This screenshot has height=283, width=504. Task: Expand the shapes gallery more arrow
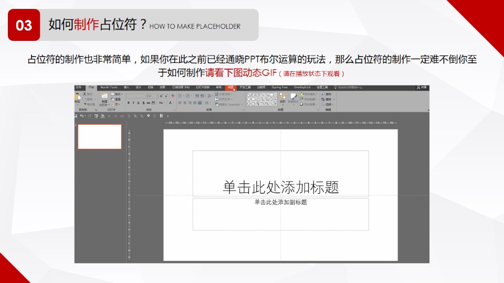point(276,104)
